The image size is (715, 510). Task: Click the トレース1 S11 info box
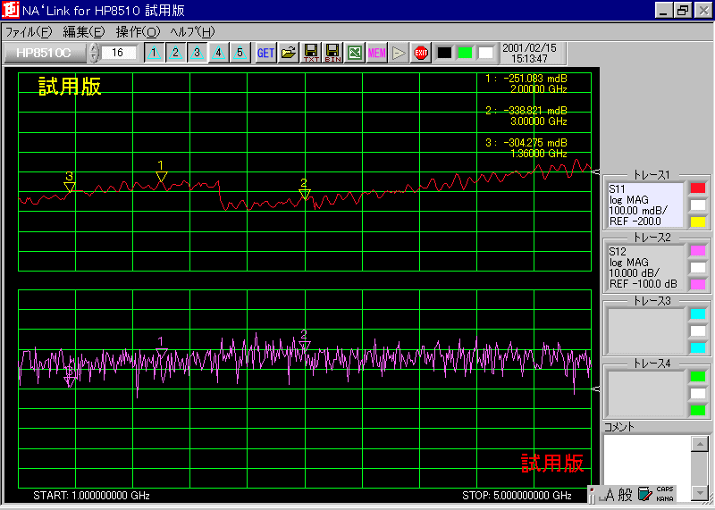click(645, 205)
